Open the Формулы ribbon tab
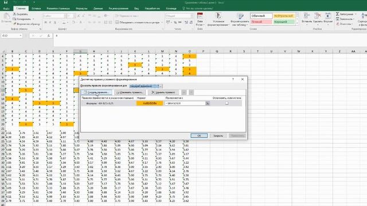 (81, 9)
